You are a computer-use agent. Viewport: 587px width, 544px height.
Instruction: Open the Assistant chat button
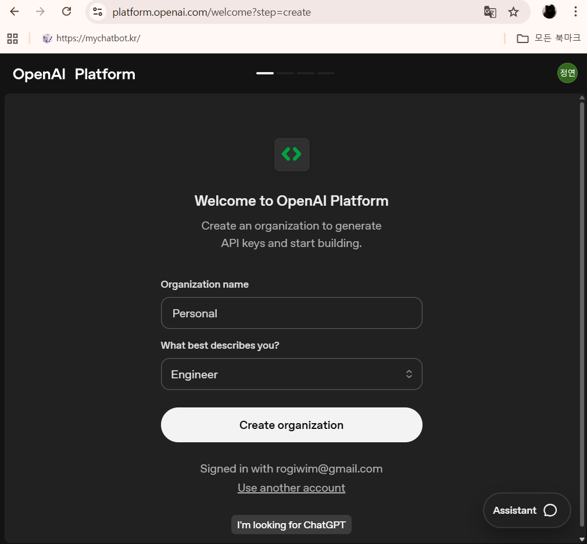(x=527, y=510)
